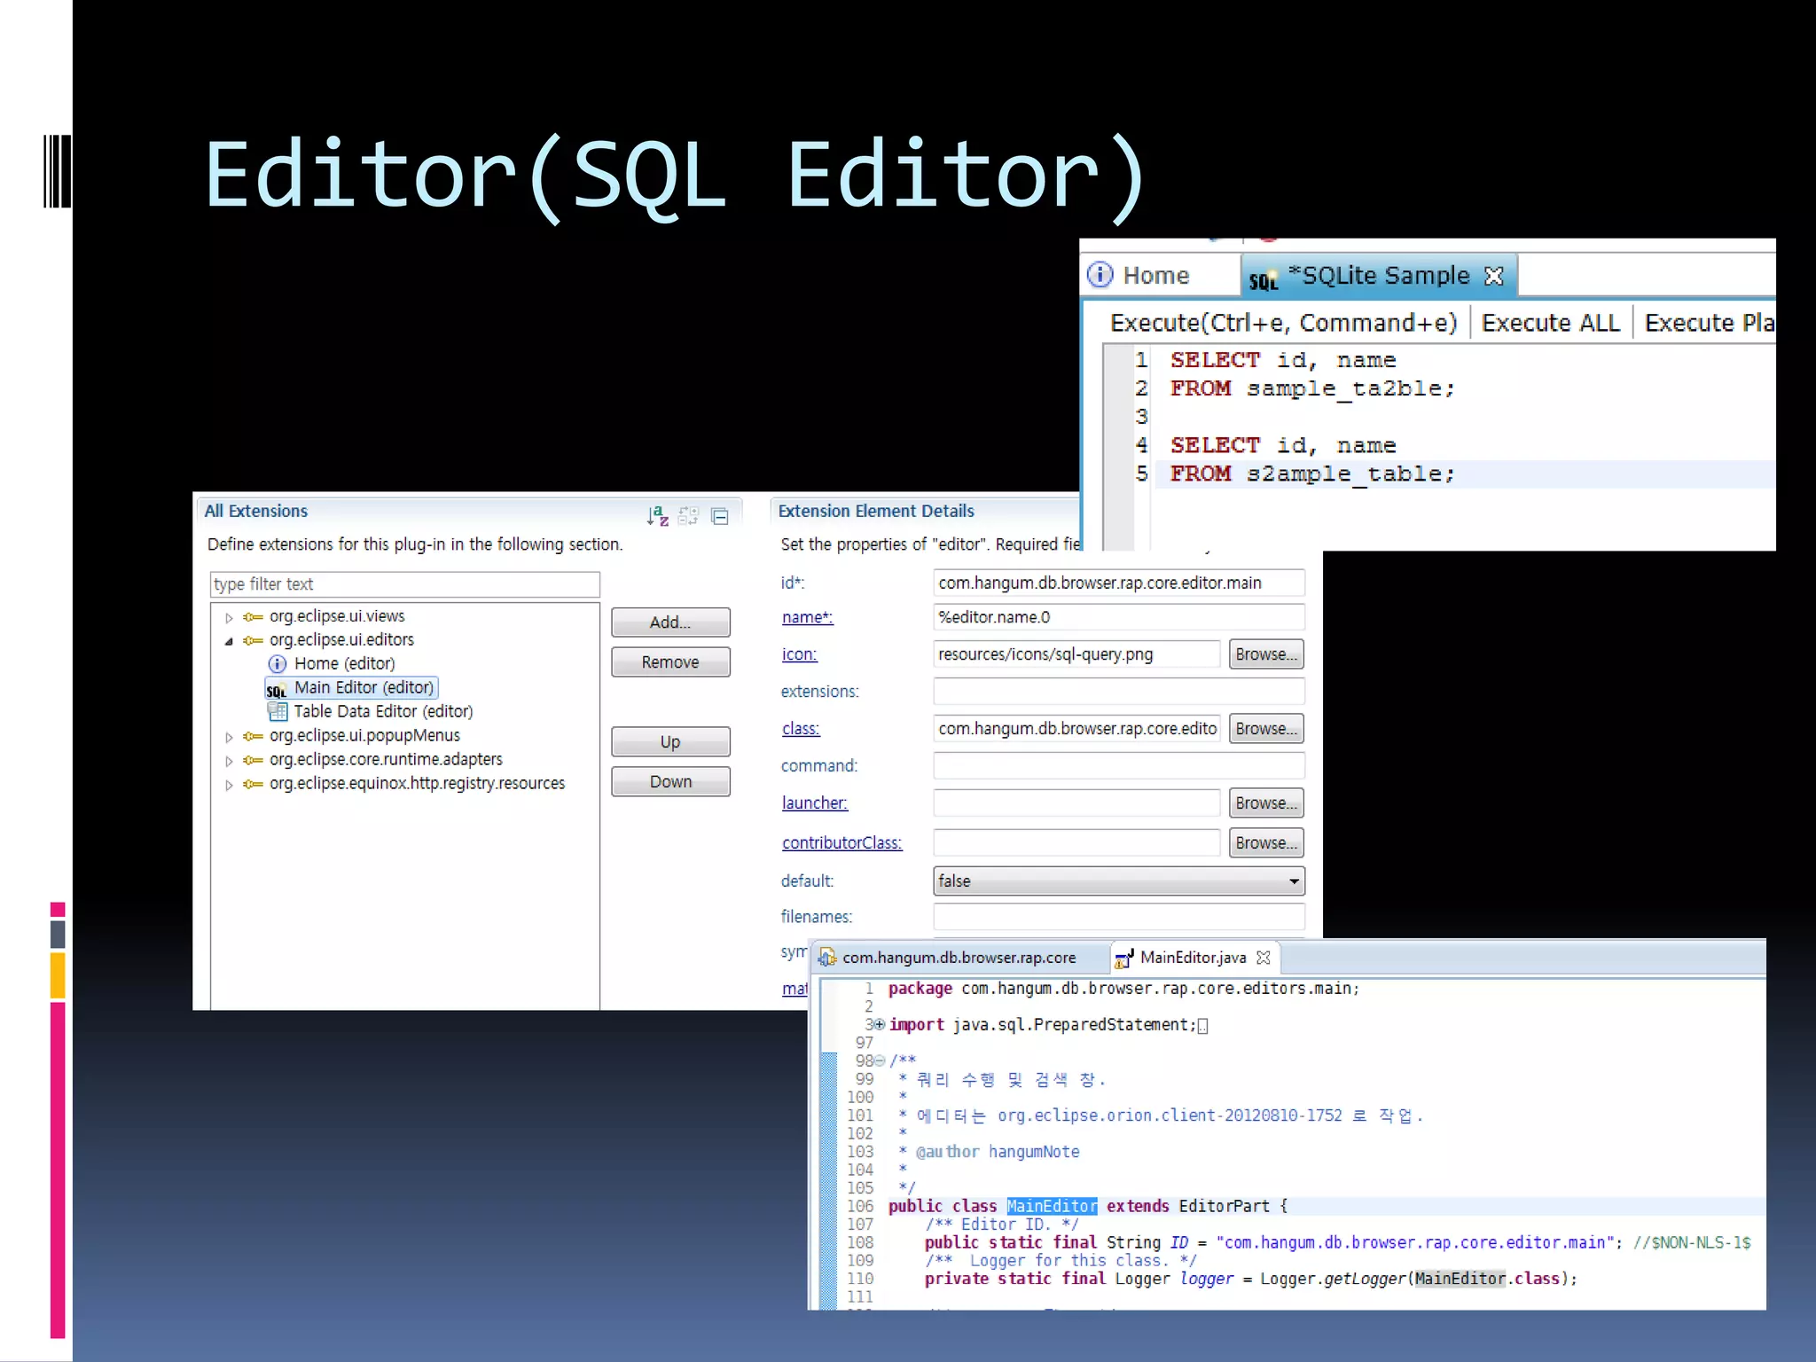Image resolution: width=1816 pixels, height=1362 pixels.
Task: Click the SQL icon on SQLite Sample tab
Action: click(1263, 279)
